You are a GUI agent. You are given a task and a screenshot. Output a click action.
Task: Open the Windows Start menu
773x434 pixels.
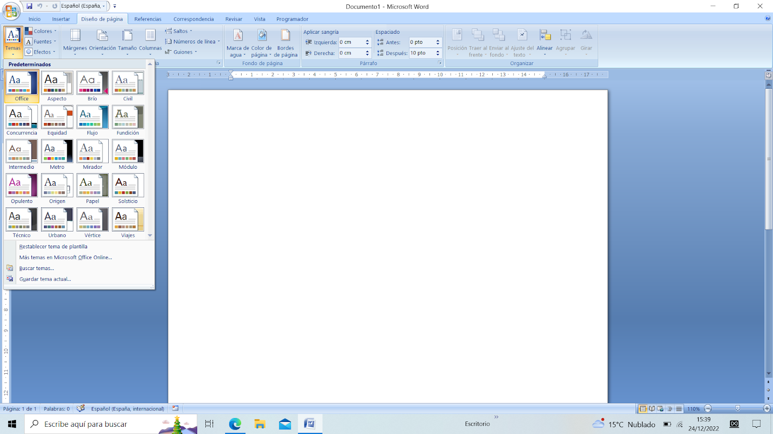click(12, 424)
